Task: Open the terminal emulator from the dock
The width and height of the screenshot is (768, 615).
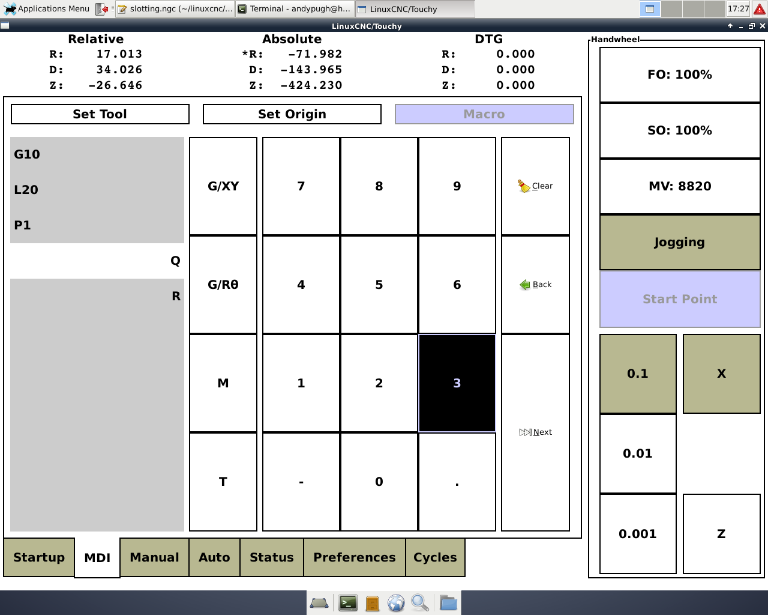Action: (348, 602)
